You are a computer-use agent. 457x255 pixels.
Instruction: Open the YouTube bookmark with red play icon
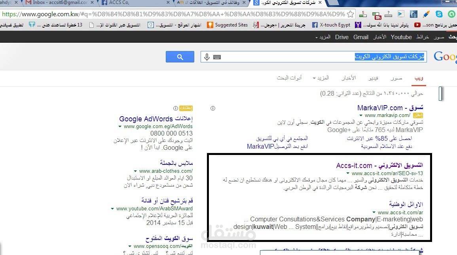(x=435, y=25)
